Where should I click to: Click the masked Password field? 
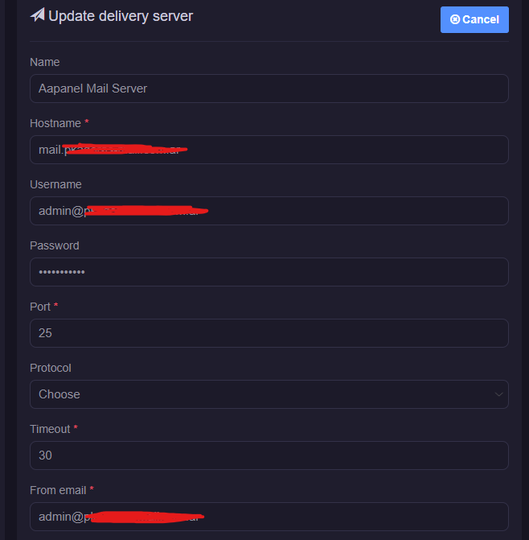coord(269,272)
